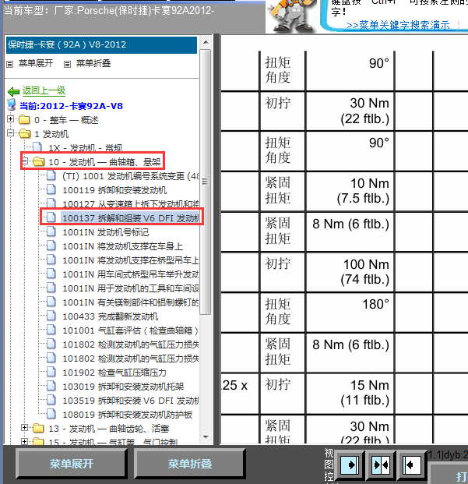Click the bottom 菜单折叠 button

pyautogui.click(x=189, y=464)
